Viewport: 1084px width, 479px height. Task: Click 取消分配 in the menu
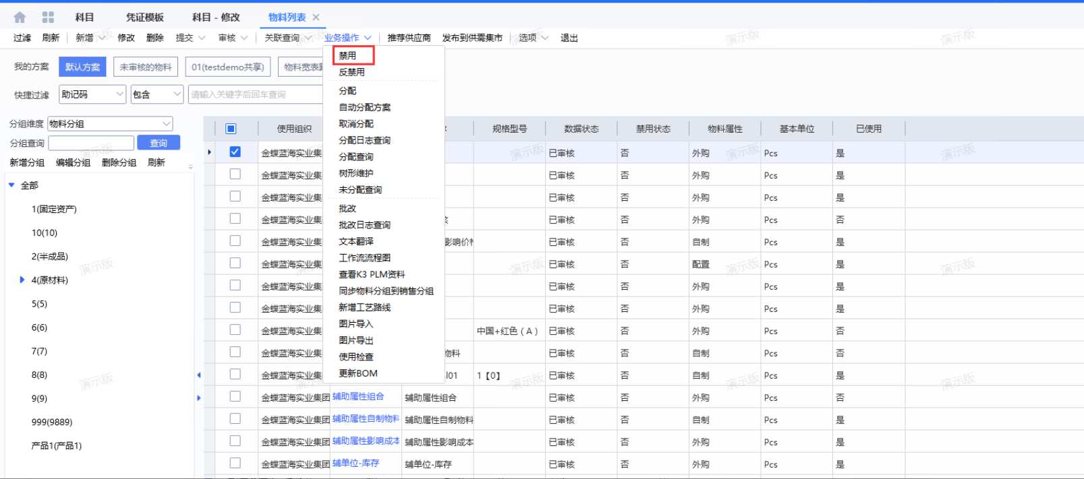(356, 124)
